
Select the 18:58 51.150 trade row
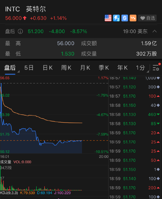[x=135, y=105]
